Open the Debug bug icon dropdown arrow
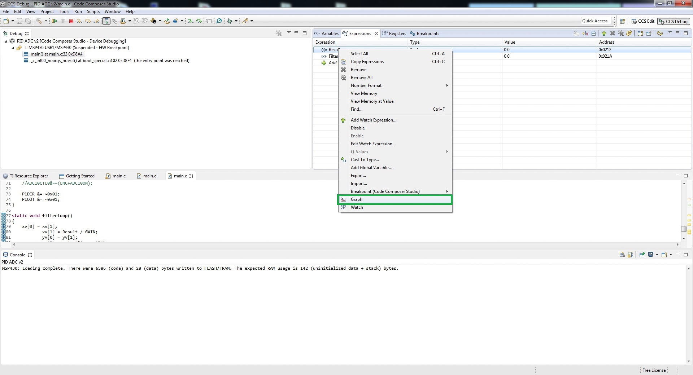 coord(236,21)
